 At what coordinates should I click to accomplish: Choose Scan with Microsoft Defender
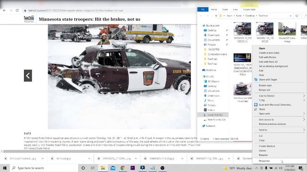point(275,105)
